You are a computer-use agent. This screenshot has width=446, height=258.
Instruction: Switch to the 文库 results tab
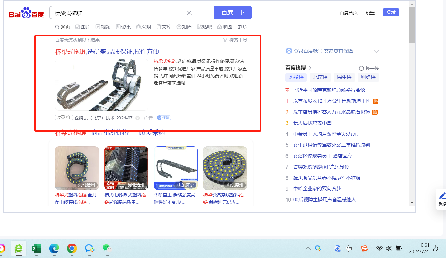click(x=164, y=27)
